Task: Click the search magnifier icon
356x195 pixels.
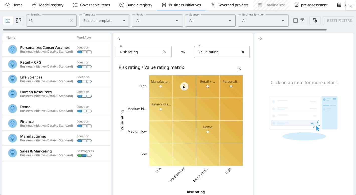Action: 30,20
